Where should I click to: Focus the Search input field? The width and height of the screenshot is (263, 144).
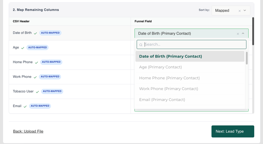click(x=191, y=44)
